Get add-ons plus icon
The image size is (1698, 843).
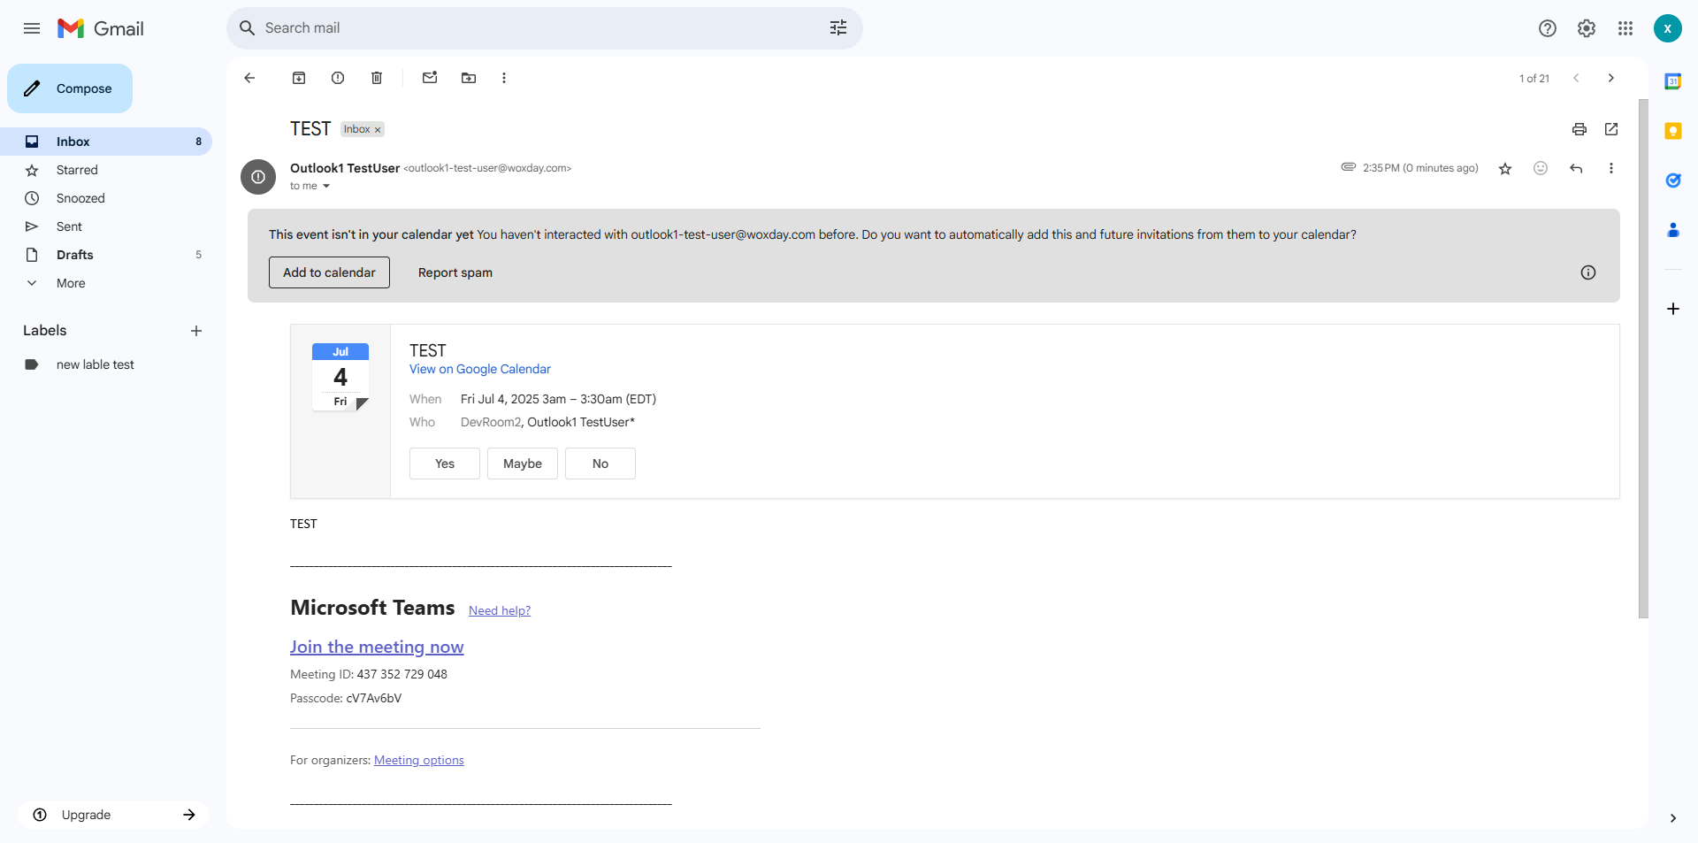click(x=1673, y=309)
